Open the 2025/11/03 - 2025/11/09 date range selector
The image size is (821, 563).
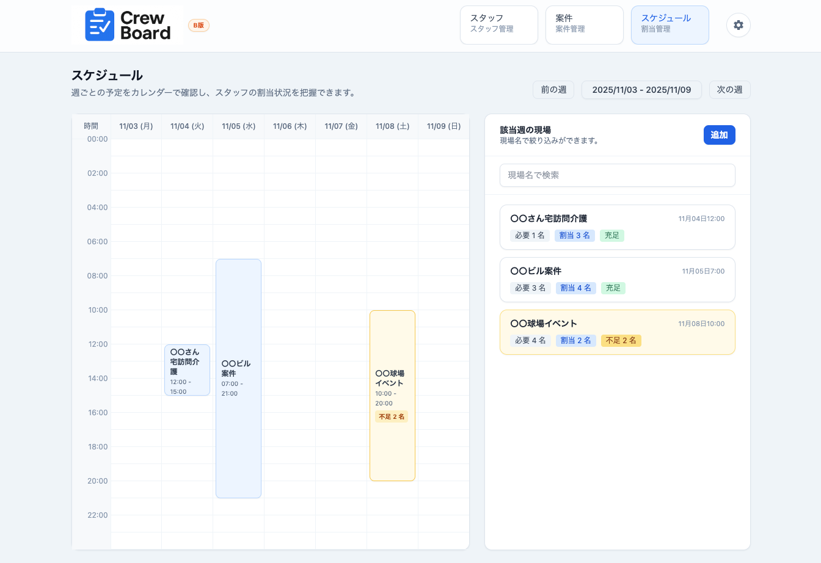641,89
